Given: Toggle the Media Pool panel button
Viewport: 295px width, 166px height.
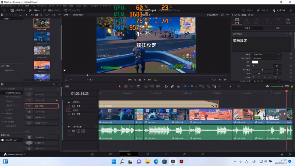Looking at the screenshot, I should (18, 10).
